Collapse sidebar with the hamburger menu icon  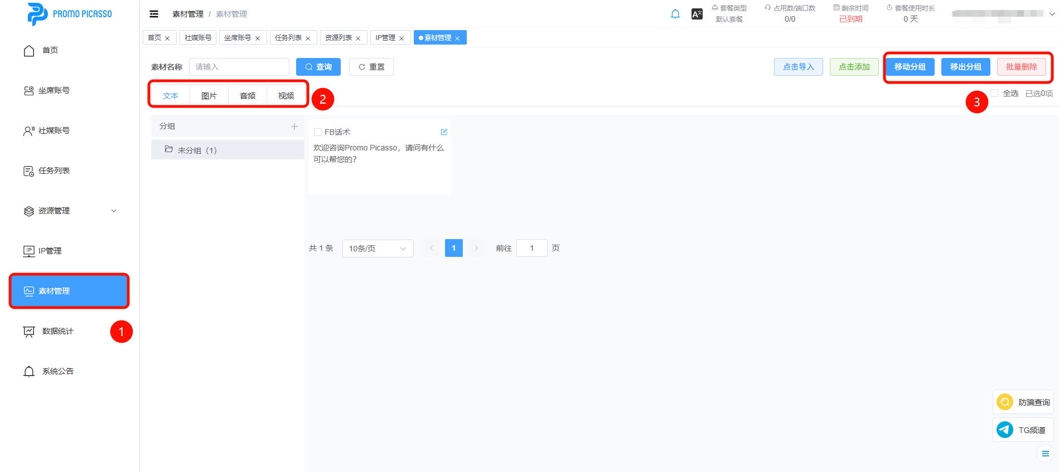tap(154, 14)
